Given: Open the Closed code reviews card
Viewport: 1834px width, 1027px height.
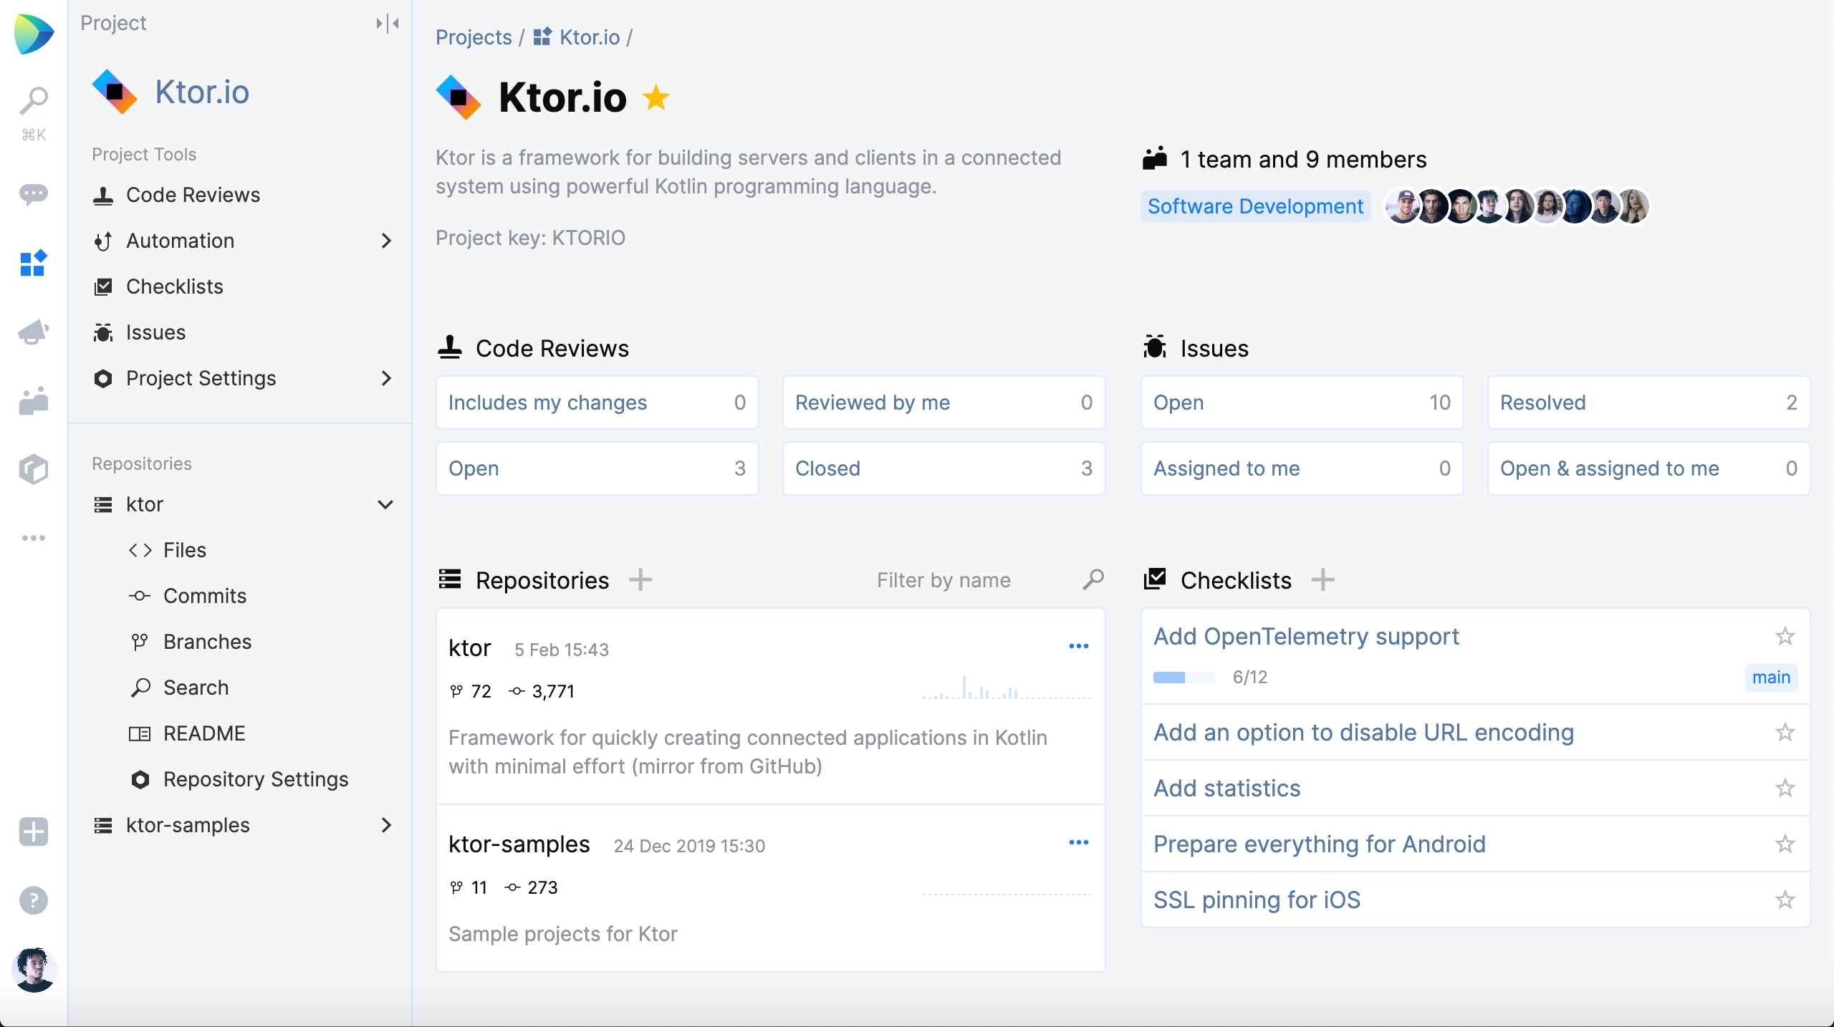Looking at the screenshot, I should click(944, 468).
